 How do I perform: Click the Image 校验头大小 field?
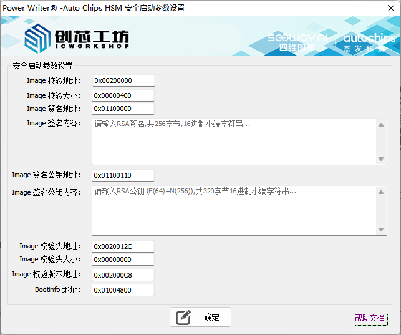123,260
